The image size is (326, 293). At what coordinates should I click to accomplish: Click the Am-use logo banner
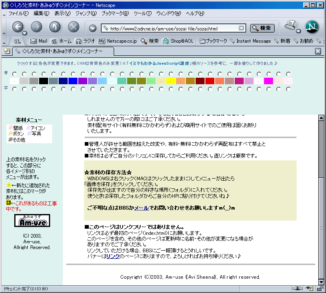pyautogui.click(x=32, y=221)
